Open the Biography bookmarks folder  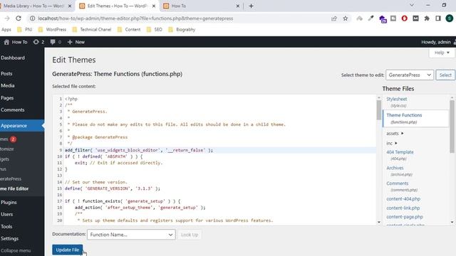tap(182, 30)
